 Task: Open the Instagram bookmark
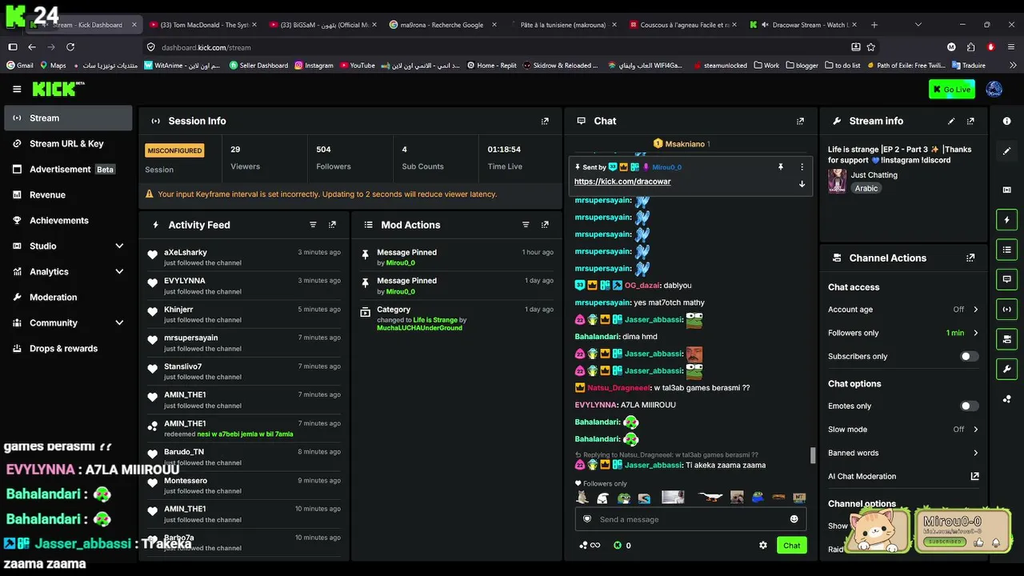pos(314,66)
